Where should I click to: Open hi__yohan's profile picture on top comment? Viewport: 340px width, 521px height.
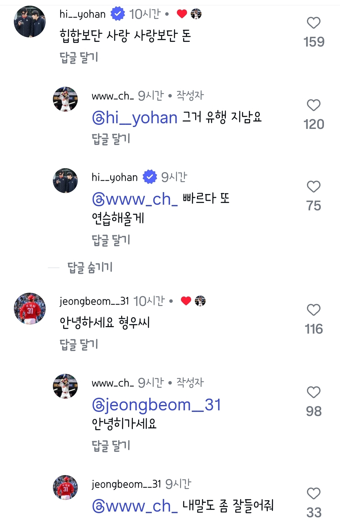[x=30, y=22]
